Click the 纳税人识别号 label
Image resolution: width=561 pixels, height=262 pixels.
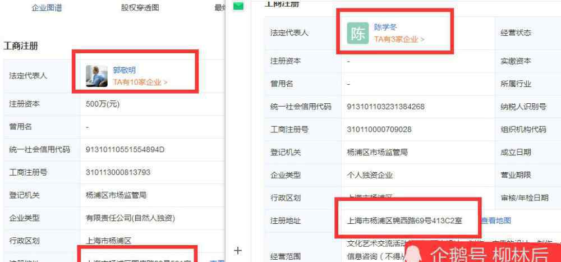[x=523, y=106]
